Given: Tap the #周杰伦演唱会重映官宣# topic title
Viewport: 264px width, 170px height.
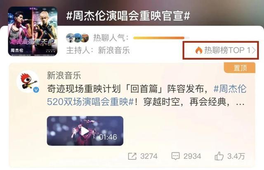Looking at the screenshot, I should (x=128, y=16).
